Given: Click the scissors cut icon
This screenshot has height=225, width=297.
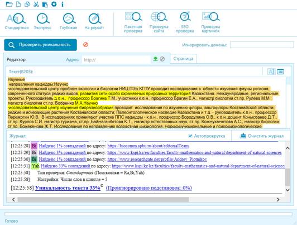Looking at the screenshot, I should pos(36,4).
